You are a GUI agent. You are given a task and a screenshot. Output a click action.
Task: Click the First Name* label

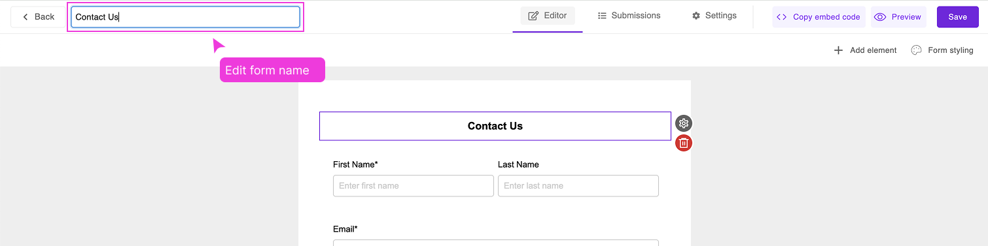355,164
